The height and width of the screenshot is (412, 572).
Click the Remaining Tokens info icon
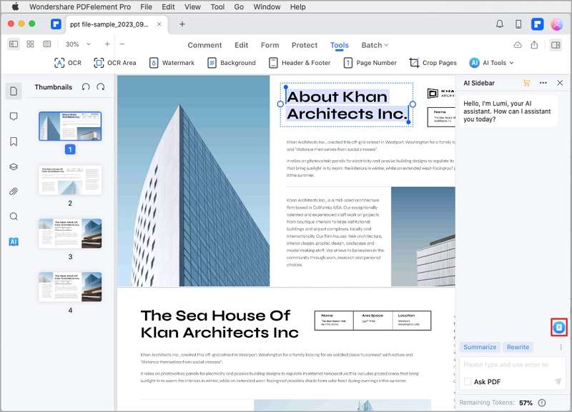click(542, 403)
